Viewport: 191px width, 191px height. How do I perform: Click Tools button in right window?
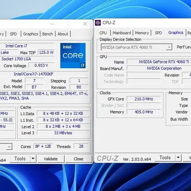pyautogui.click(x=165, y=158)
